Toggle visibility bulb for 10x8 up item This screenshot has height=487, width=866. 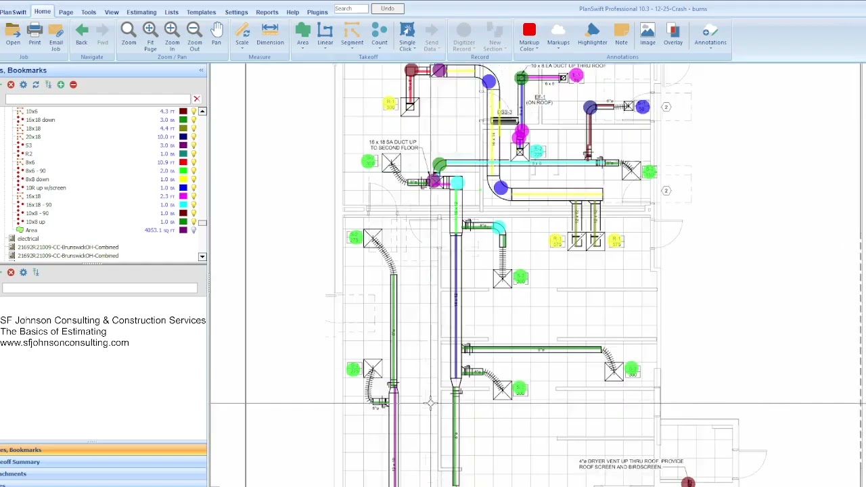point(193,222)
